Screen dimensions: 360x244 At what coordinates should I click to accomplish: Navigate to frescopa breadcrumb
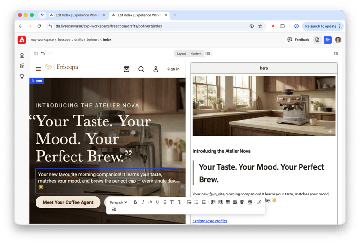[x=64, y=40]
